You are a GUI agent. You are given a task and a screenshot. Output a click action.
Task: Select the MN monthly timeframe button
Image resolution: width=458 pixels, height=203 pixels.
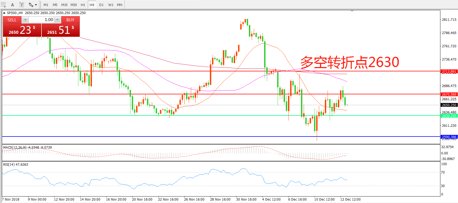pos(120,5)
